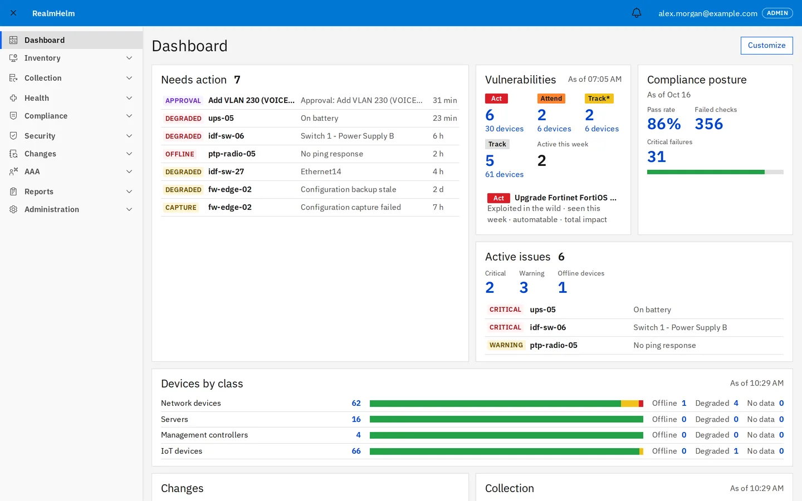Expand the Compliance menu chevron
This screenshot has height=501, width=802.
pos(129,116)
